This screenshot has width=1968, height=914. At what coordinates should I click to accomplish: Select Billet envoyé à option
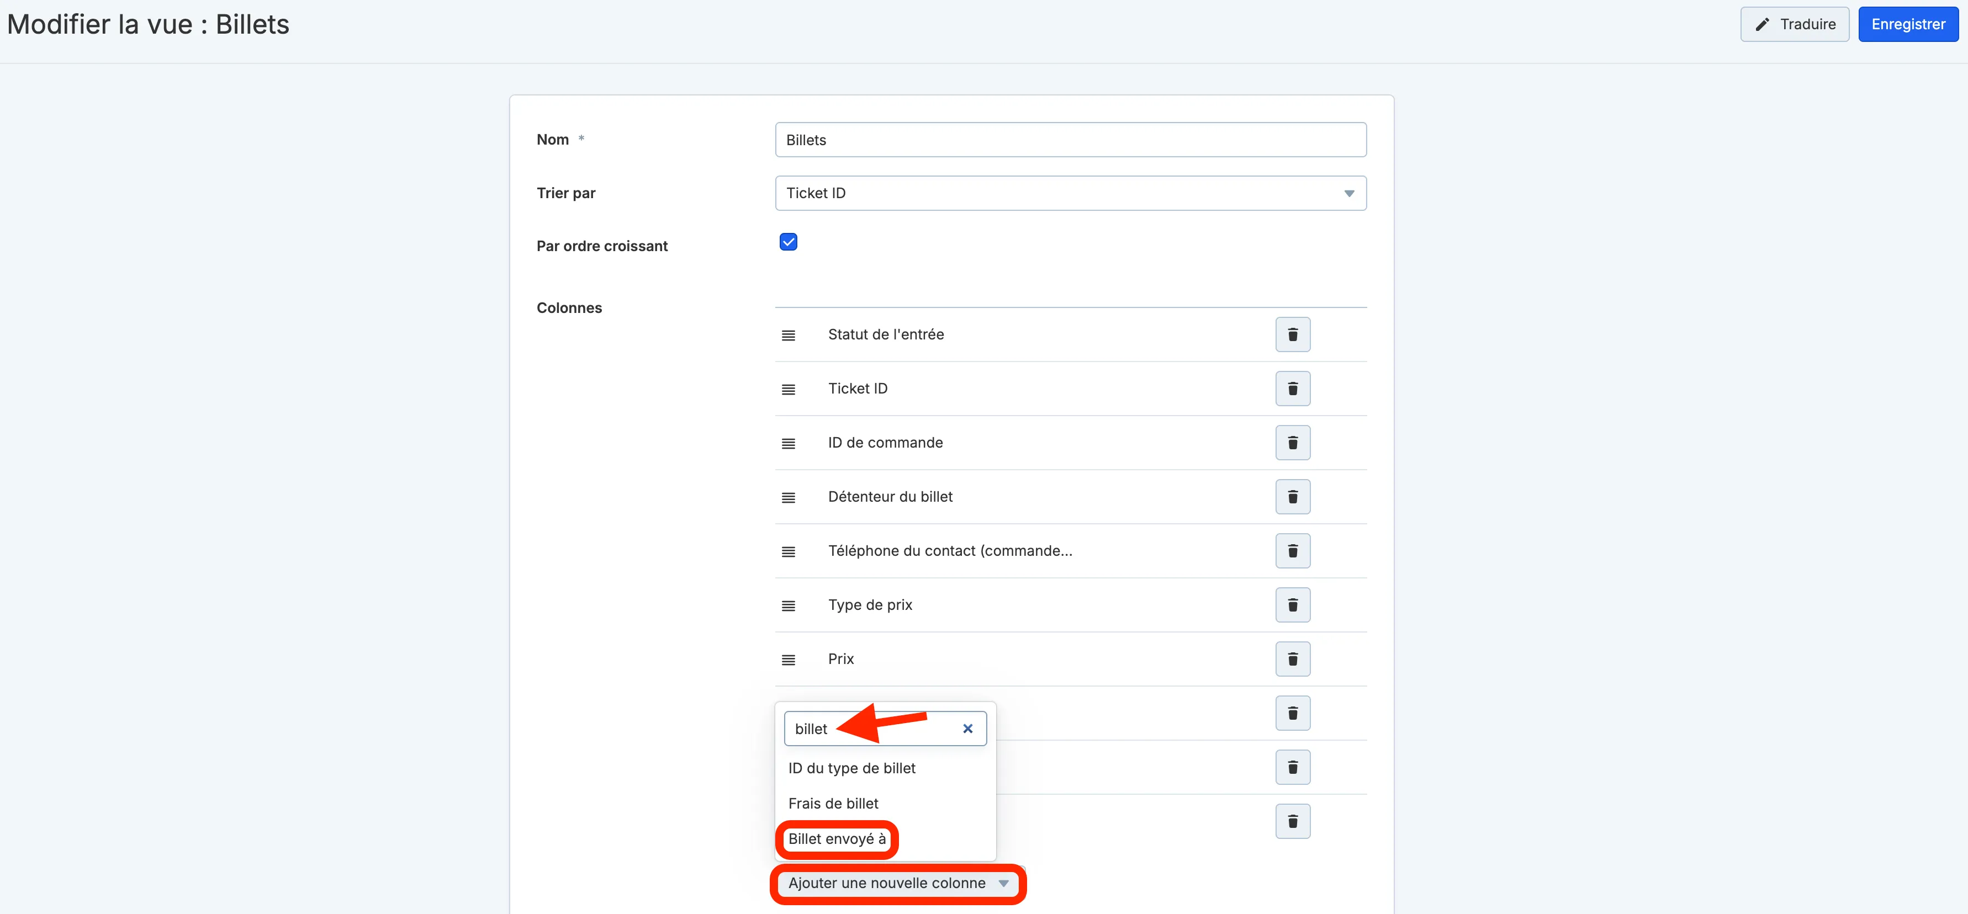click(837, 839)
